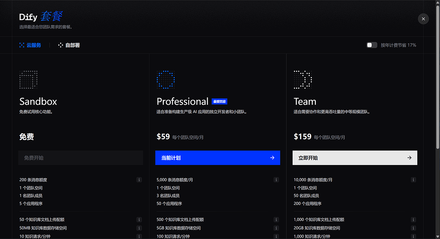Show info for Sandbox 10 知识请求/分钟
Image resolution: width=440 pixels, height=239 pixels.
(139, 236)
